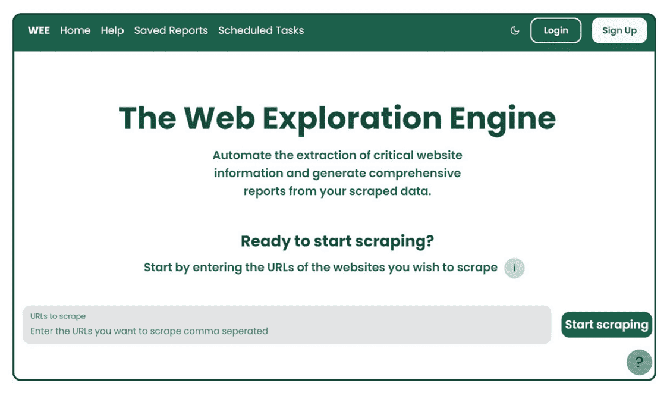The width and height of the screenshot is (670, 396).
Task: Open the Help section from the navbar
Action: 112,30
